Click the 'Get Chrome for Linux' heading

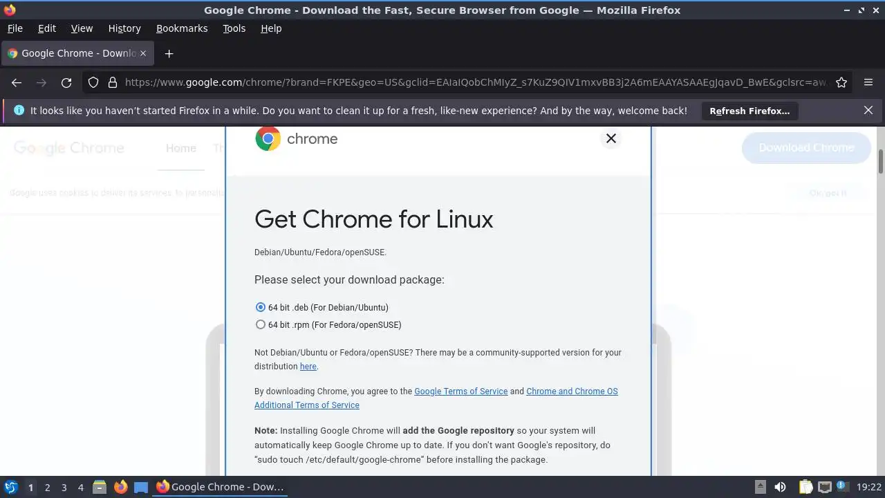(x=374, y=219)
